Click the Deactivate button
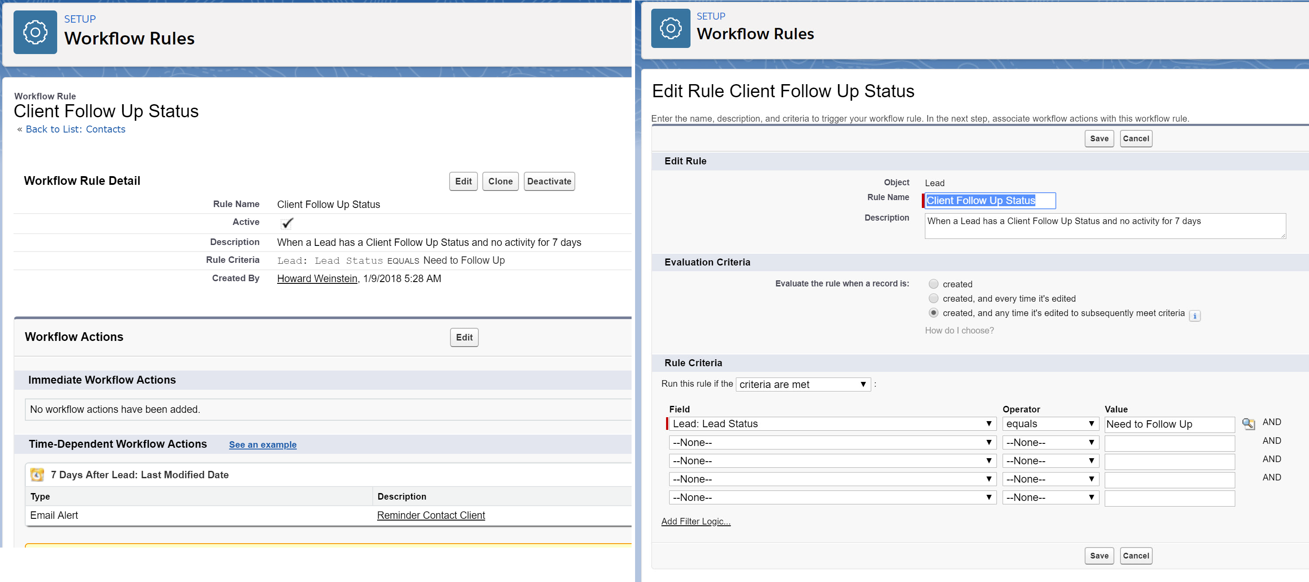Viewport: 1309px width, 582px height. (x=549, y=182)
